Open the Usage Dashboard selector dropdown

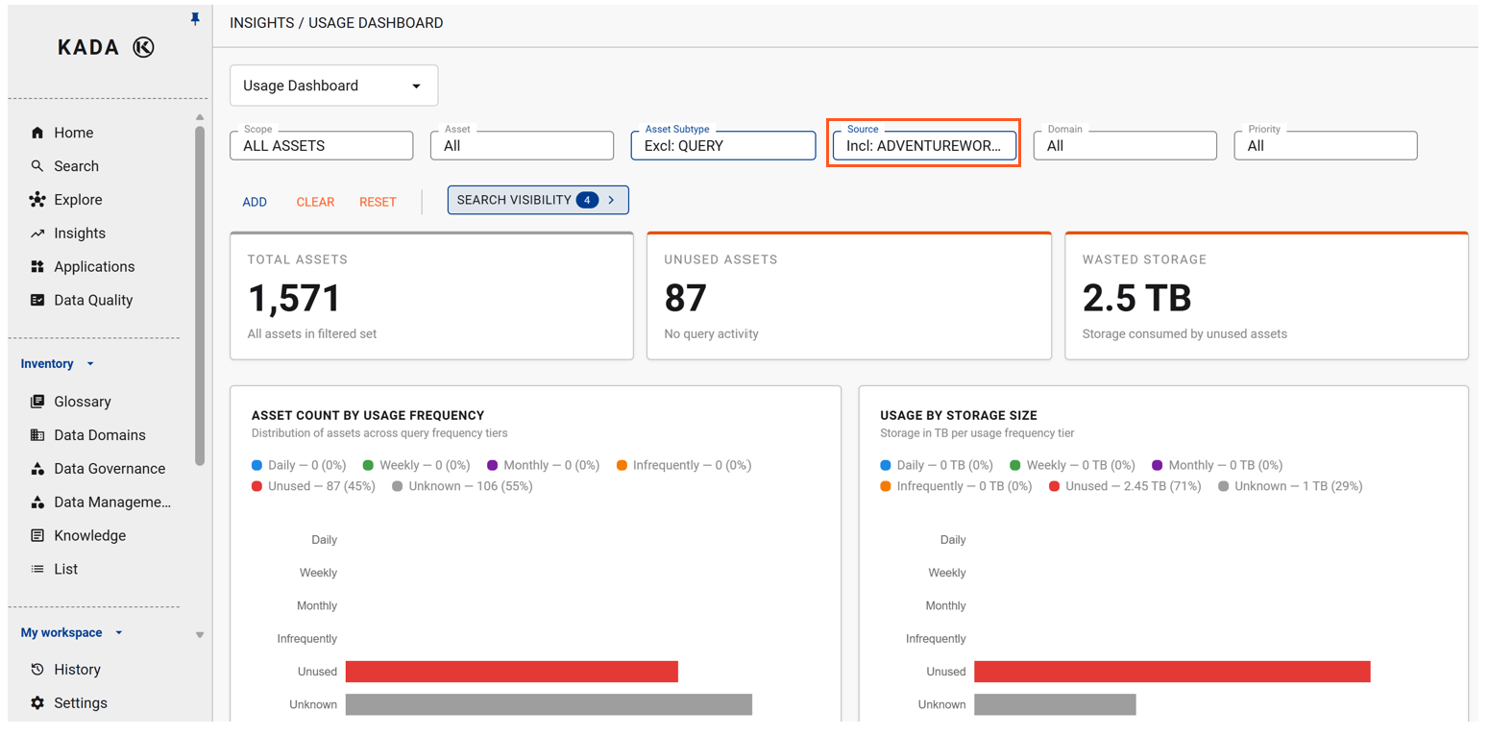(334, 86)
